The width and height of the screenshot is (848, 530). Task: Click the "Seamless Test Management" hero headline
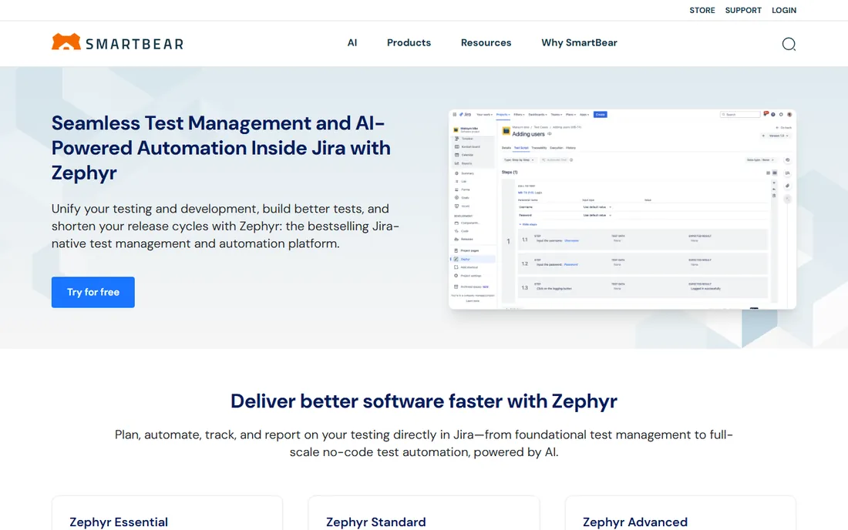click(x=221, y=148)
